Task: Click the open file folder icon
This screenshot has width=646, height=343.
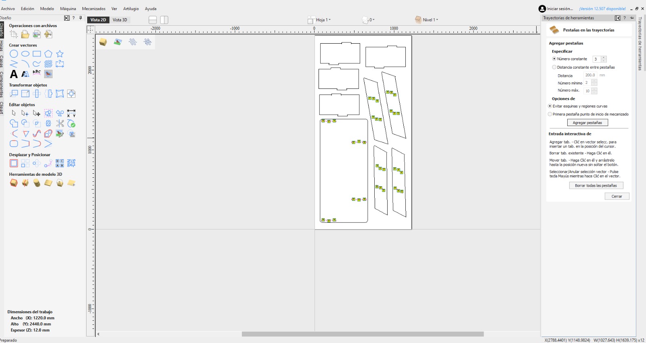Action: pyautogui.click(x=25, y=34)
